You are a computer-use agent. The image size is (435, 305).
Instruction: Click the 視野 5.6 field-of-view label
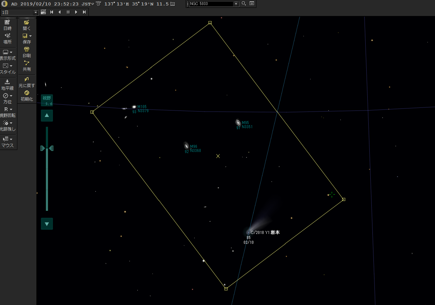pos(47,101)
